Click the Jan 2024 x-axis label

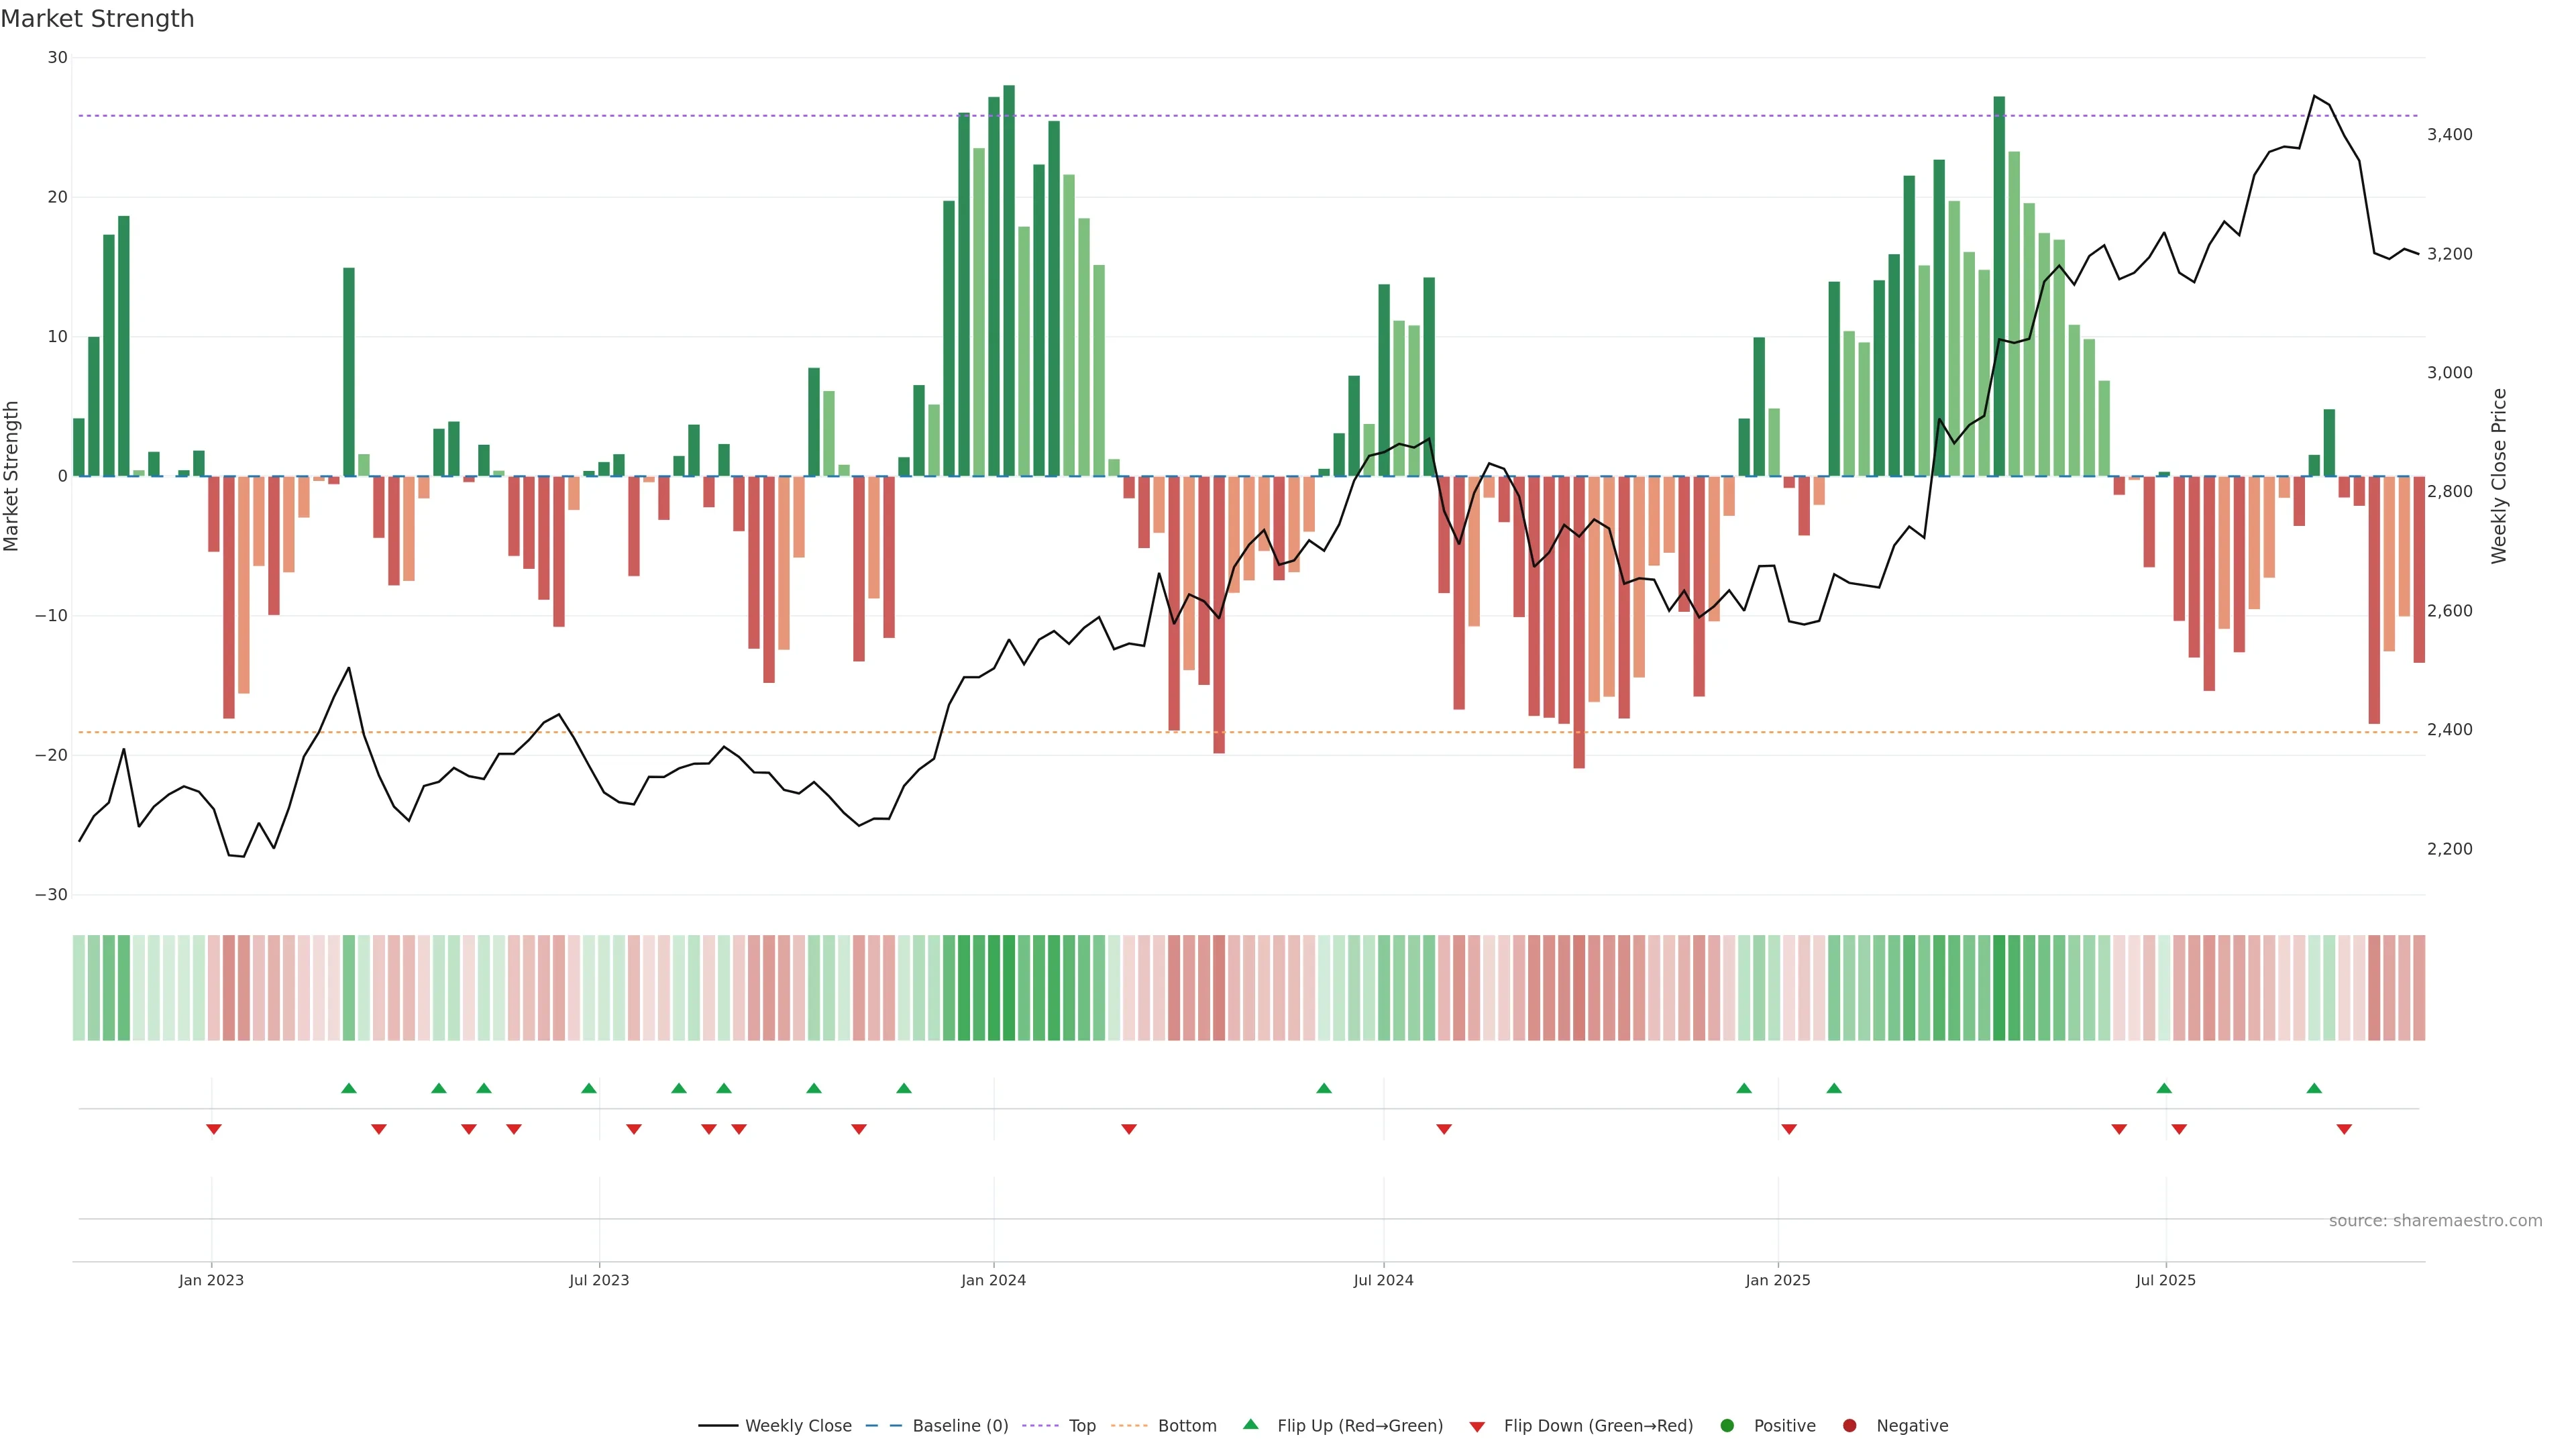pyautogui.click(x=993, y=1280)
